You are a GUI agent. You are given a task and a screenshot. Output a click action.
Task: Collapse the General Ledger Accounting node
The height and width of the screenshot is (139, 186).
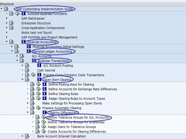click(x=12, y=51)
